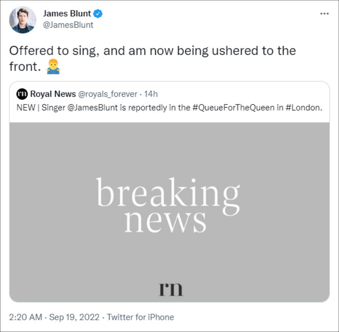
Task: Click James Blunt's profile avatar photo
Action: point(23,20)
